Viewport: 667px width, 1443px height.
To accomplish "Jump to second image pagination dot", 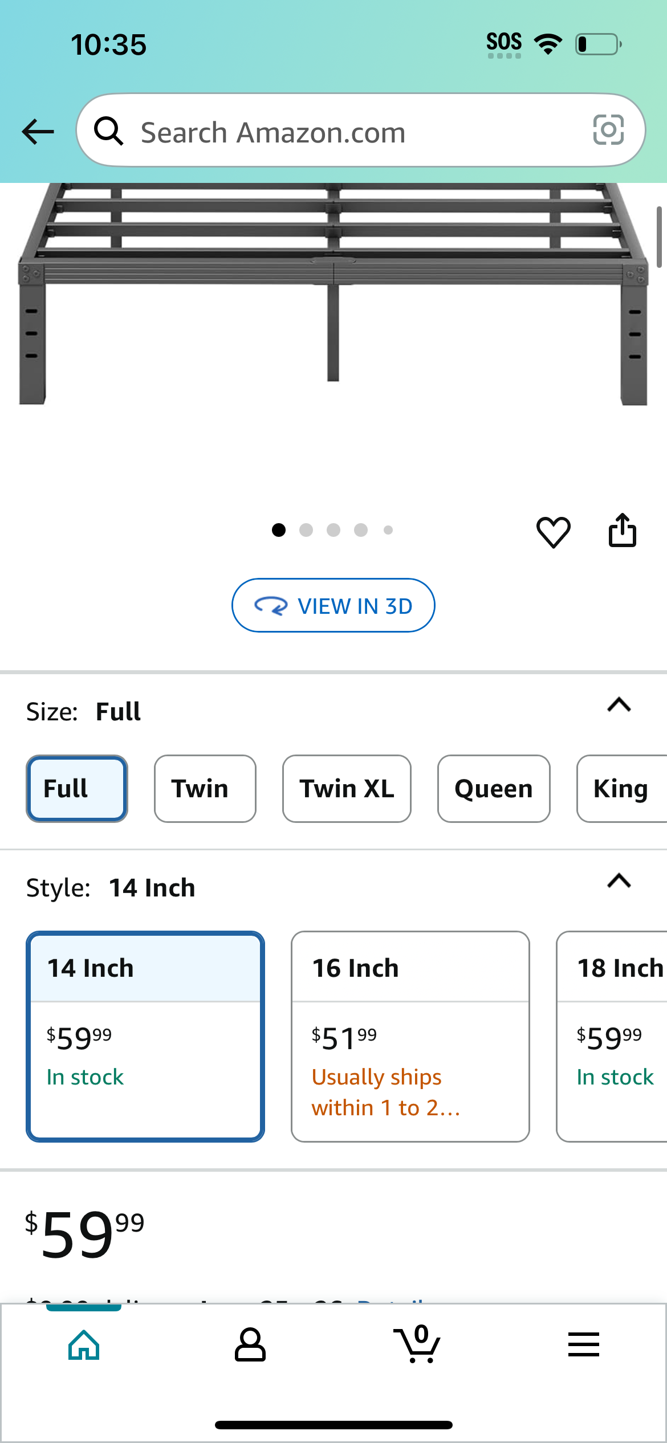I will (306, 530).
